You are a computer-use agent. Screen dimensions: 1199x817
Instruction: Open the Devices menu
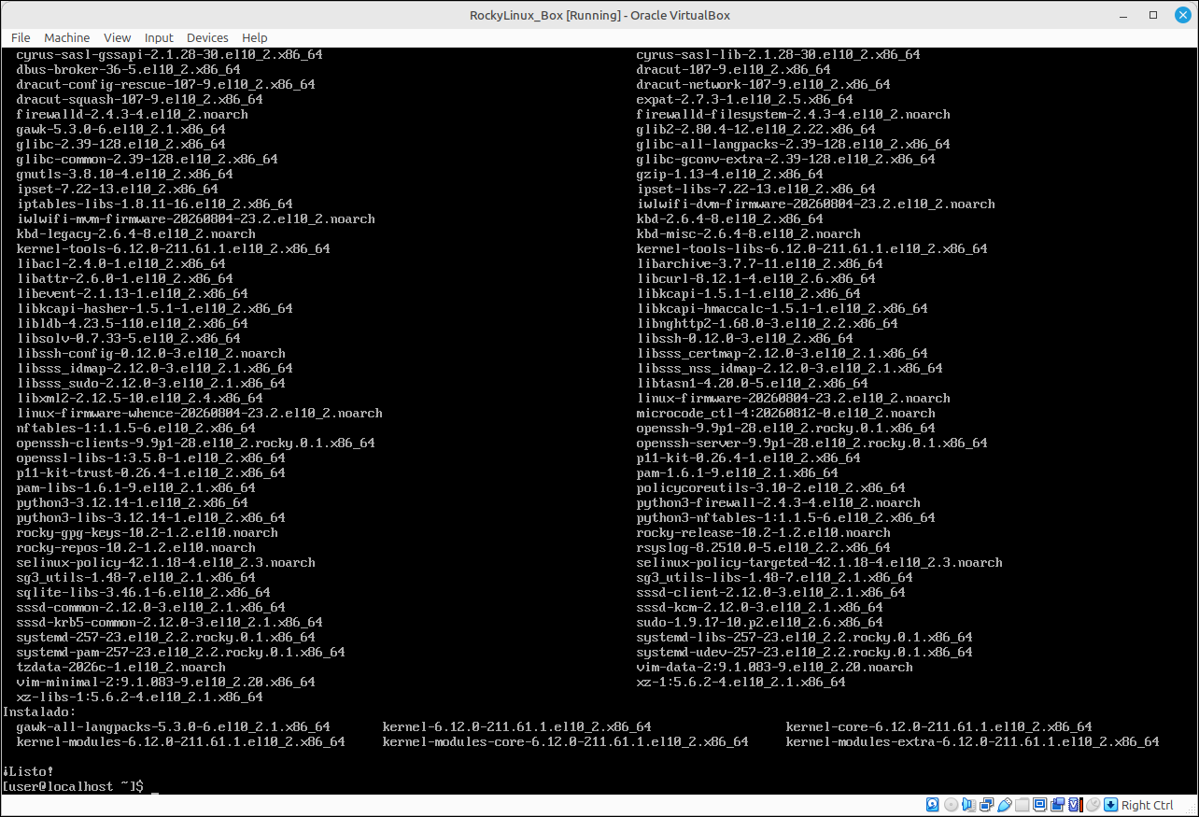click(x=207, y=37)
